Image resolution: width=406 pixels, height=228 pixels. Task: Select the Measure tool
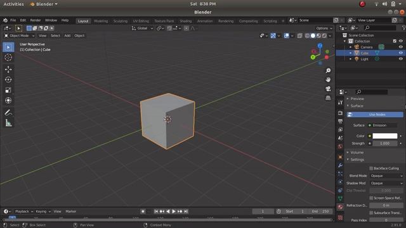point(8,123)
